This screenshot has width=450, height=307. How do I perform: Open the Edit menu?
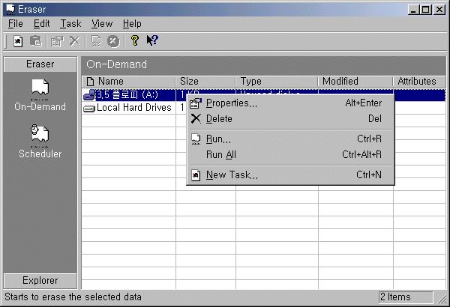click(41, 24)
